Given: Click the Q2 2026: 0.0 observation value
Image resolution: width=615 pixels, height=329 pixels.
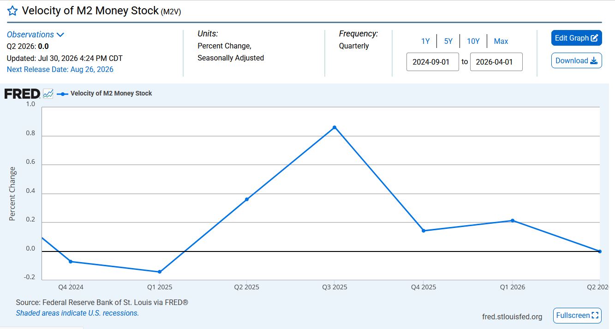Looking at the screenshot, I should coord(28,46).
